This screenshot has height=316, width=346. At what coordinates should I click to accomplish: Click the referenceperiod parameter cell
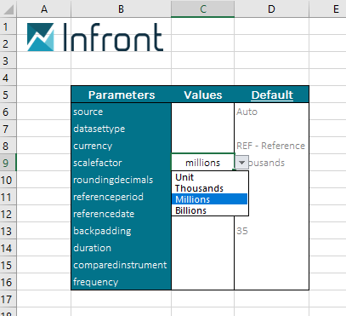122,197
